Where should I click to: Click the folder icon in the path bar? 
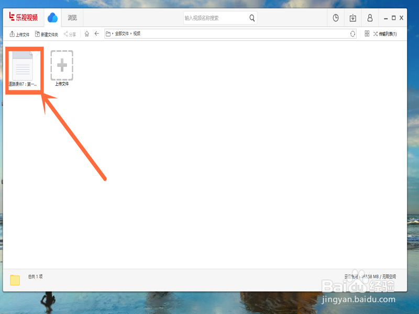click(x=108, y=33)
